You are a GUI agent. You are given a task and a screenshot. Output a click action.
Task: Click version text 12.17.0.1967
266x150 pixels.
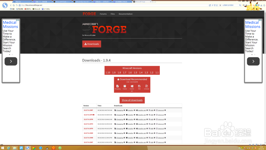click(88, 142)
